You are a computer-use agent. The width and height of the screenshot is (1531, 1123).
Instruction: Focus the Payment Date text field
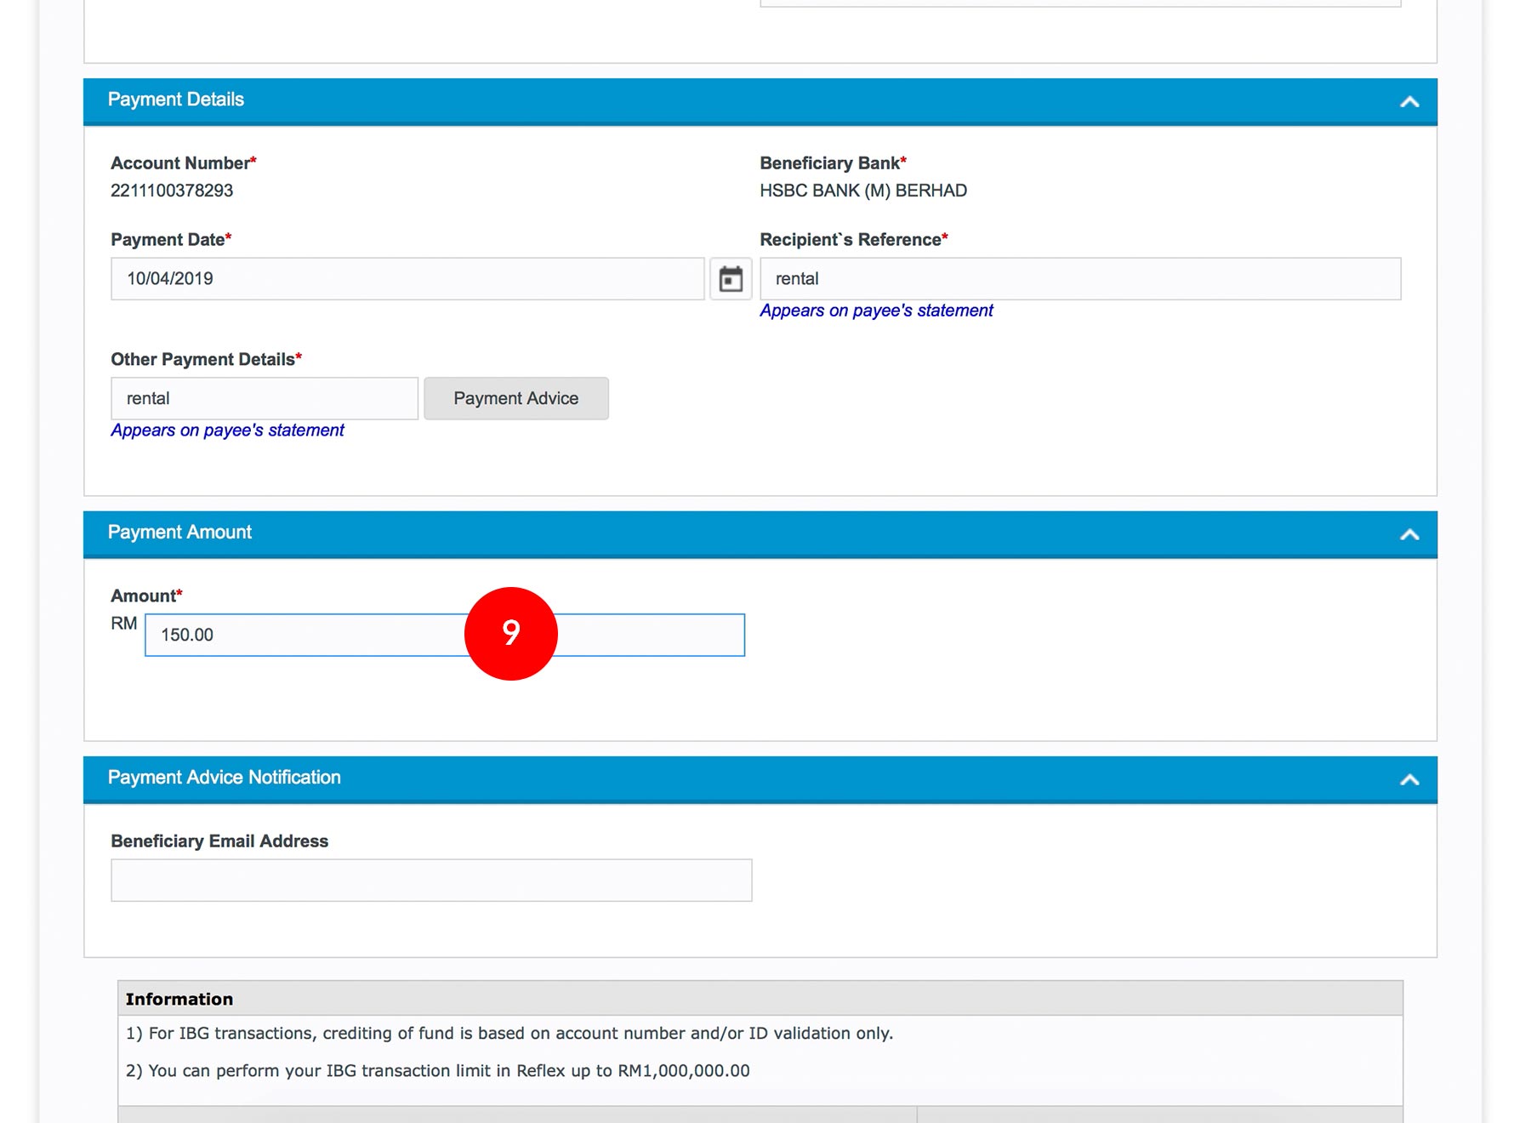click(407, 279)
